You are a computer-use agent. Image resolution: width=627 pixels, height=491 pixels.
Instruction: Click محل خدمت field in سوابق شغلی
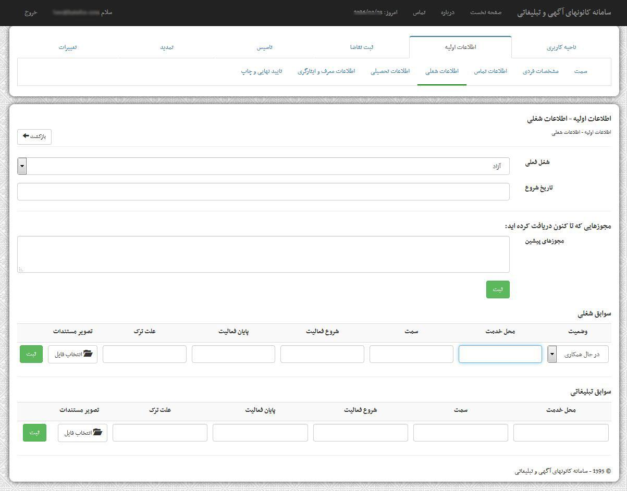click(500, 354)
